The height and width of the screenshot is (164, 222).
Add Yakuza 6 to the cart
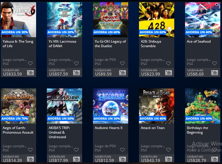tap(30, 73)
